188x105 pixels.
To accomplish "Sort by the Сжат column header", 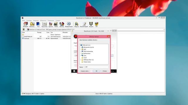I will (x=48, y=32).
